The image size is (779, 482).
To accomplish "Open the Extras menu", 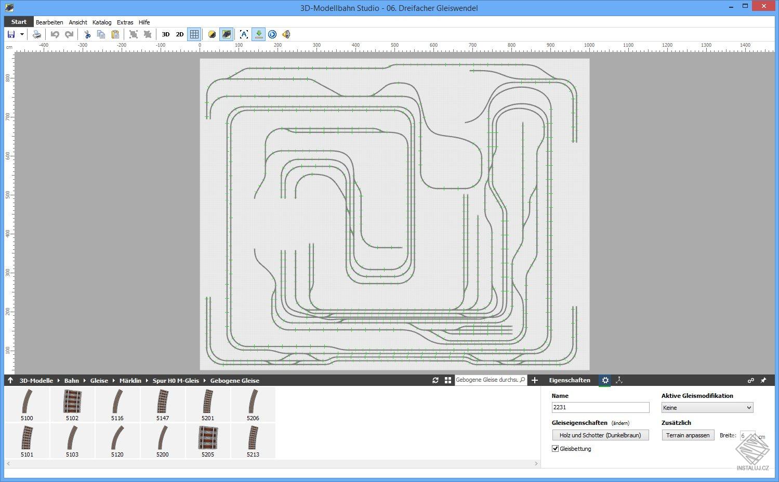I will pyautogui.click(x=125, y=22).
